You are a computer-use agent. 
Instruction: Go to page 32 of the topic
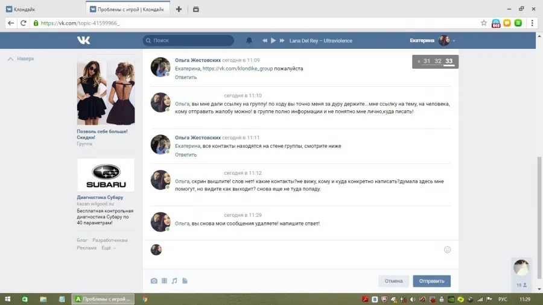[x=438, y=61]
